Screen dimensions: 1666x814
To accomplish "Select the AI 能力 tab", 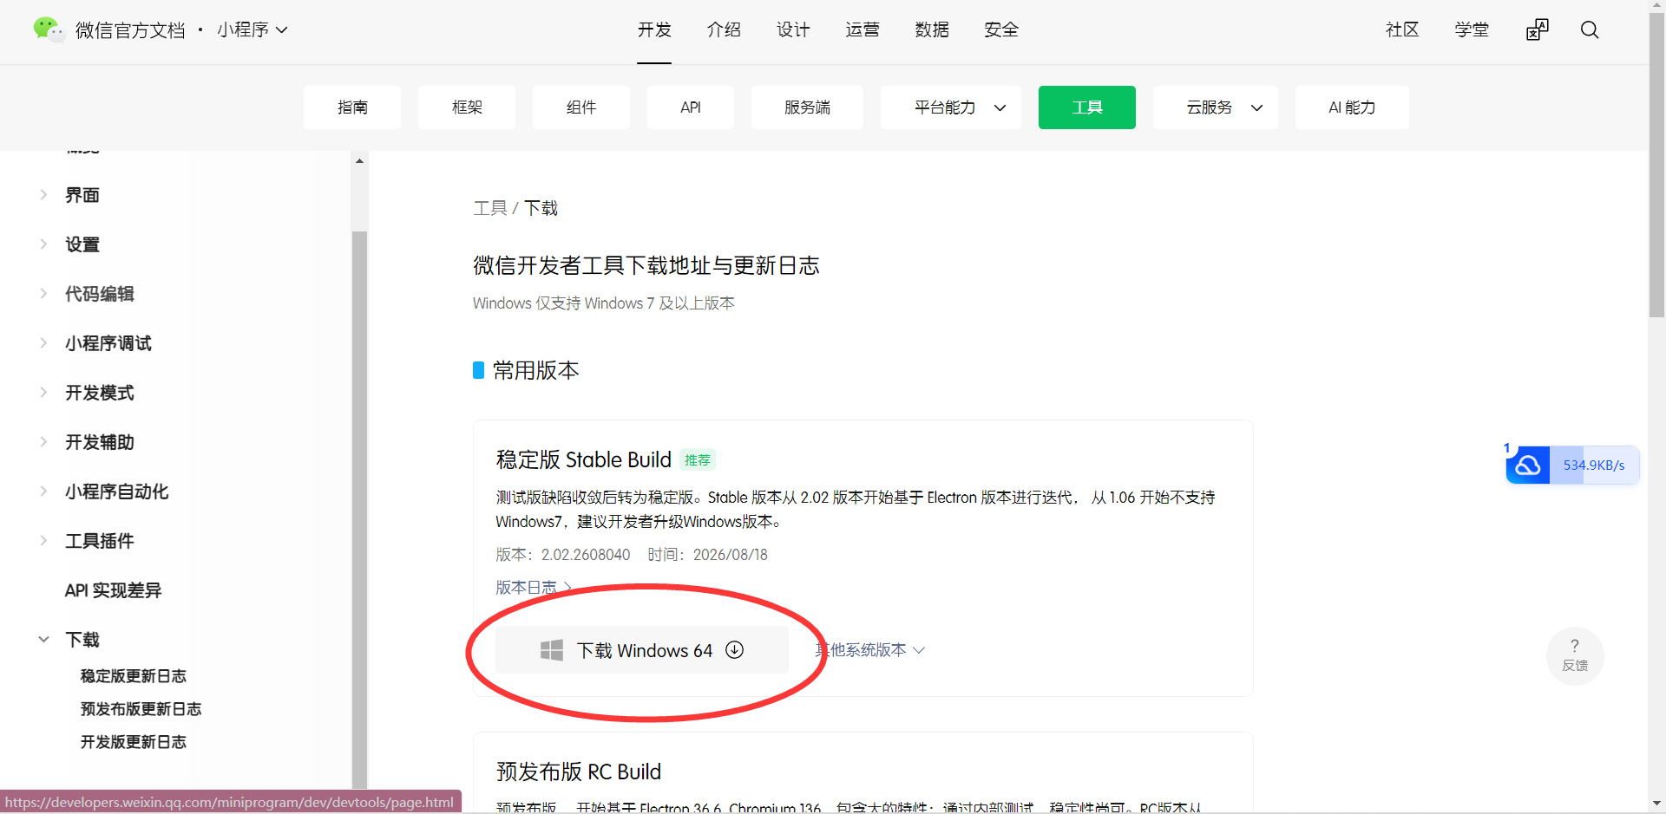I will coord(1352,107).
